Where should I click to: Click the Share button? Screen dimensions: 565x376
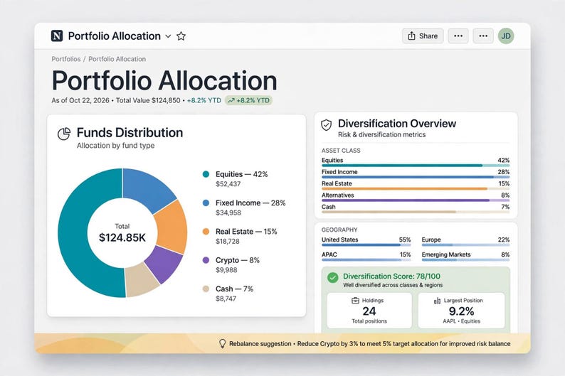click(423, 36)
